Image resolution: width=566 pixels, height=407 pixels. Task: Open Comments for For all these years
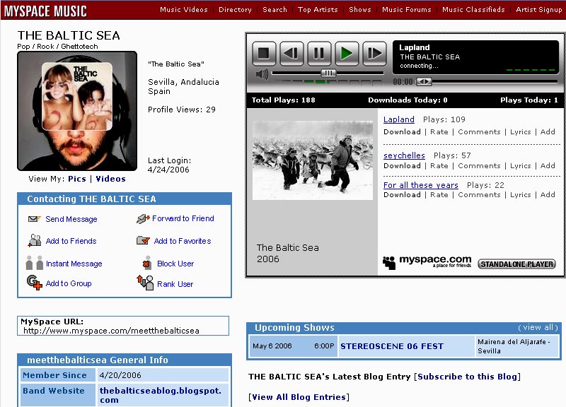479,195
